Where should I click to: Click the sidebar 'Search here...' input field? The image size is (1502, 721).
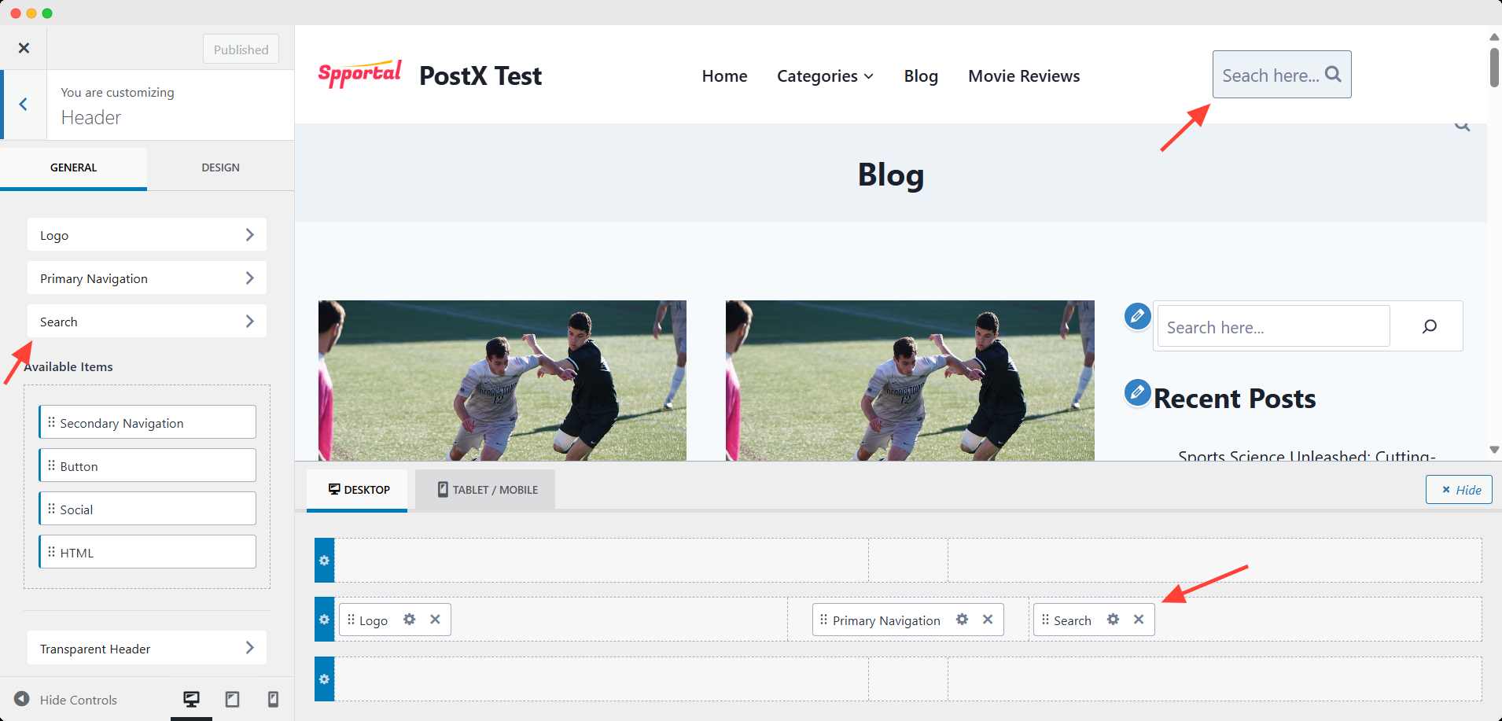pos(1272,327)
